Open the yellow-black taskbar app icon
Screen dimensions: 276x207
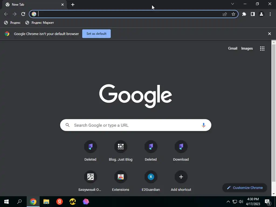tap(73, 202)
